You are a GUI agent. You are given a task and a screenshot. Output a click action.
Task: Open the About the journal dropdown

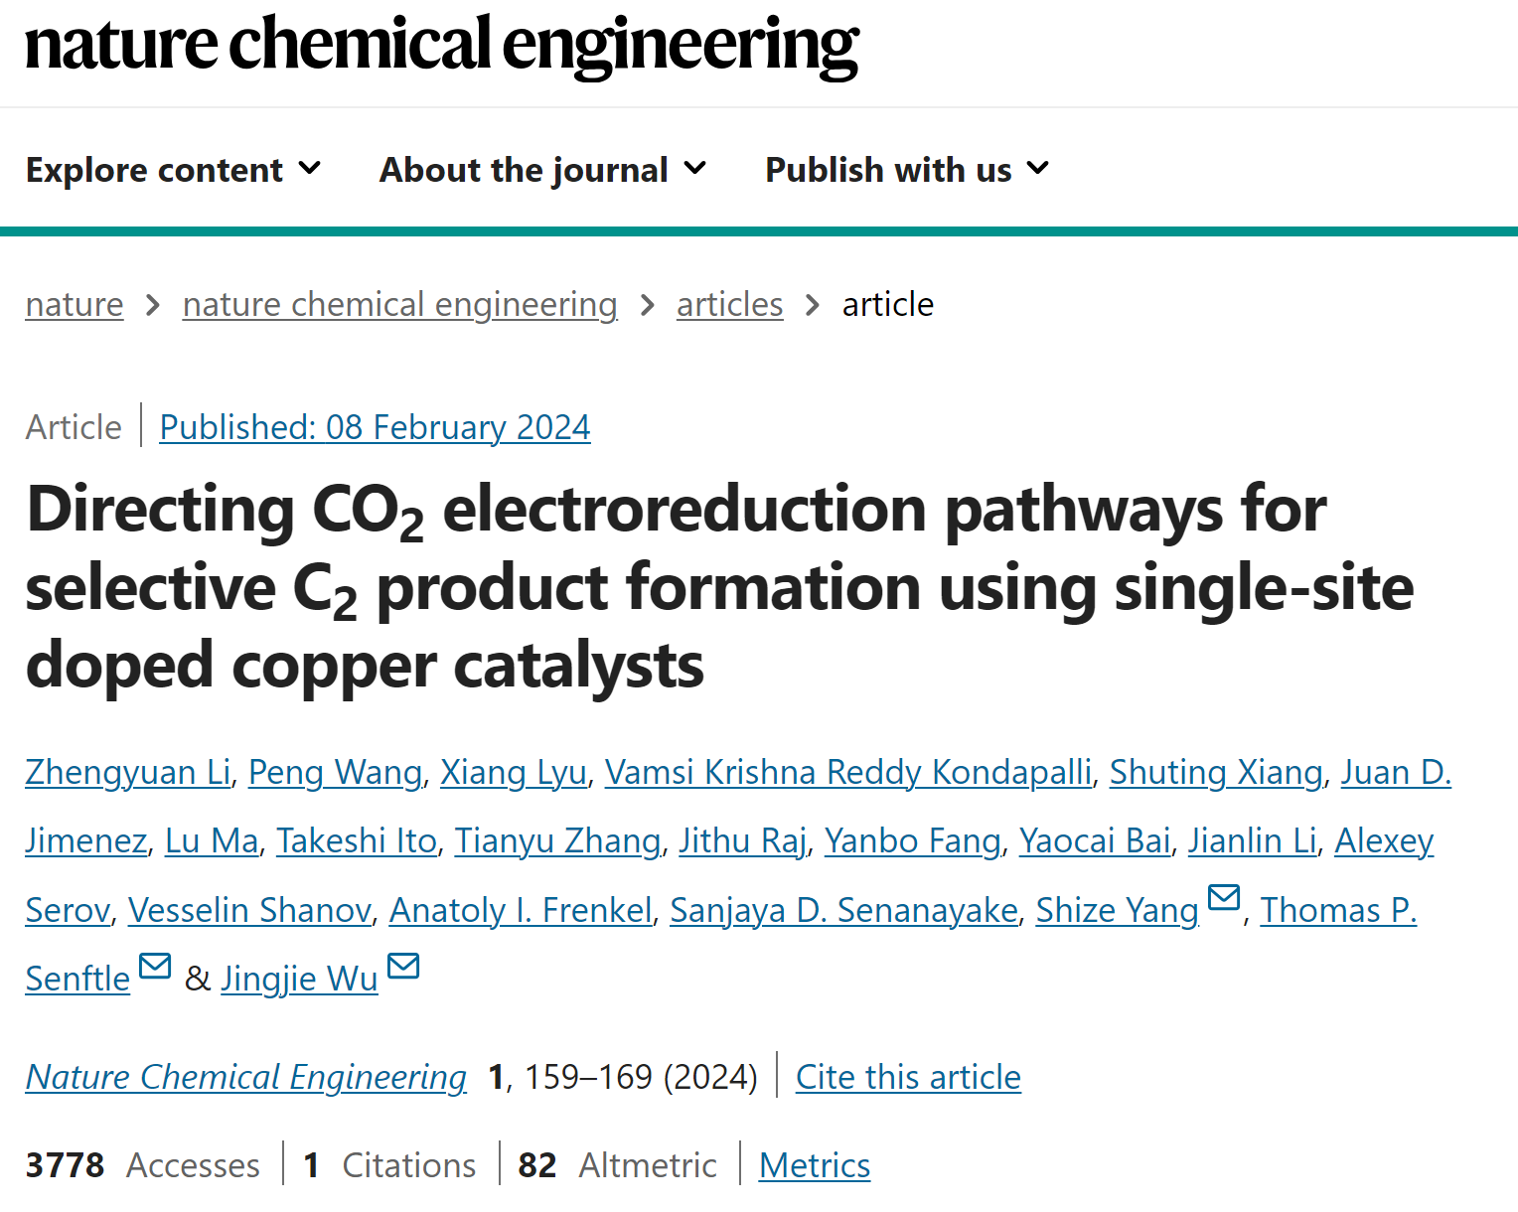pos(543,170)
